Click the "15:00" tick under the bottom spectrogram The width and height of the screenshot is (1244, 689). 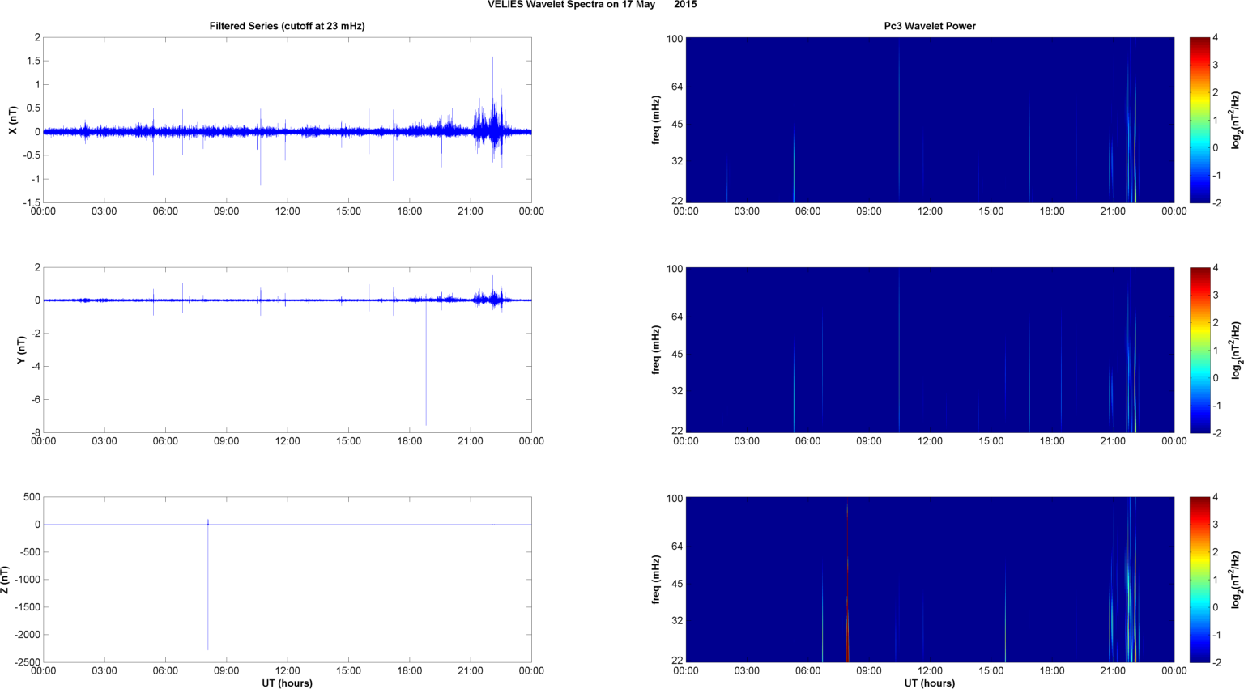pyautogui.click(x=991, y=671)
